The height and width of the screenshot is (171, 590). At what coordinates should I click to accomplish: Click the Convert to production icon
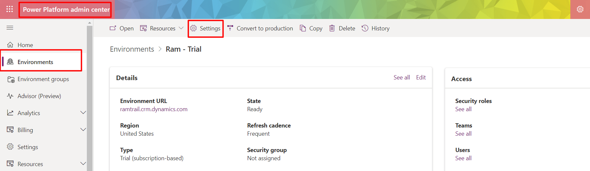tap(230, 28)
